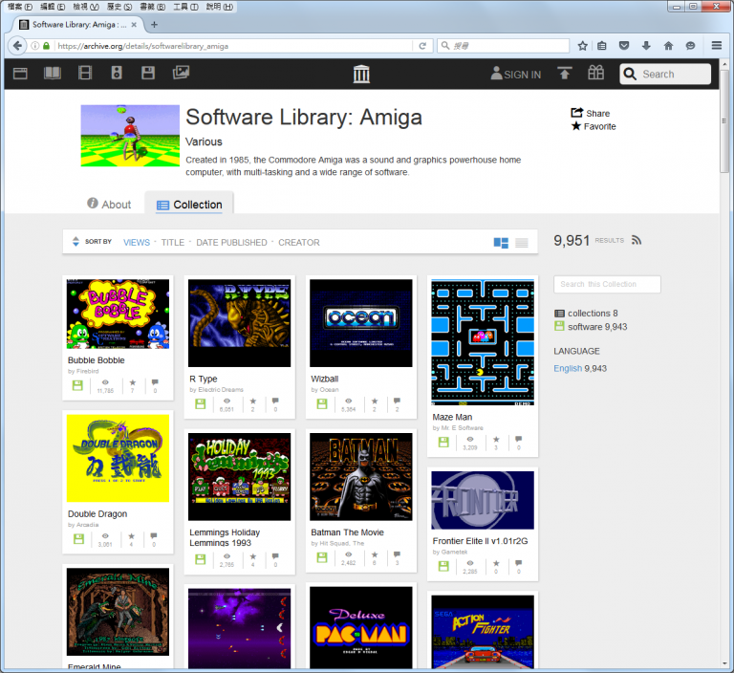Screen dimensions: 734x673
Task: Click the Share link
Action: point(591,113)
